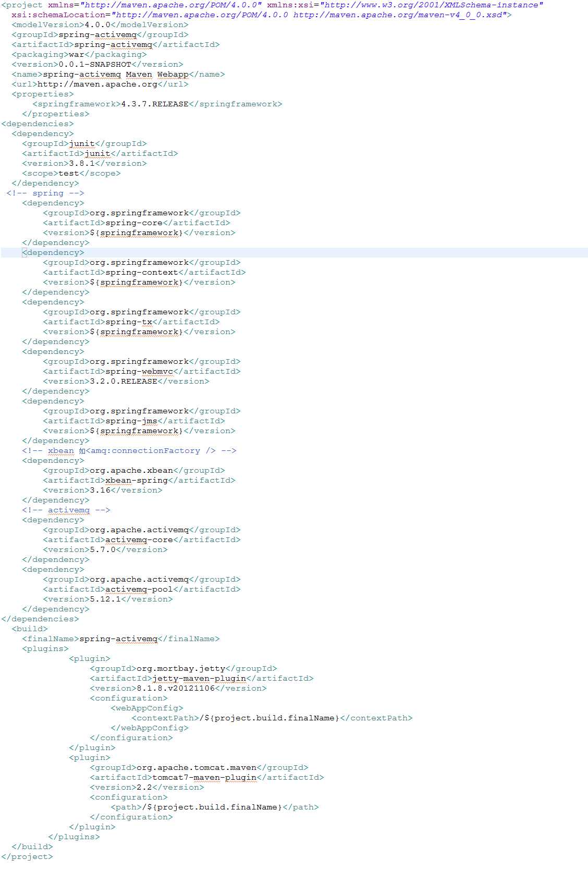
Task: Click activemq-core version 5.7.0
Action: click(x=103, y=549)
